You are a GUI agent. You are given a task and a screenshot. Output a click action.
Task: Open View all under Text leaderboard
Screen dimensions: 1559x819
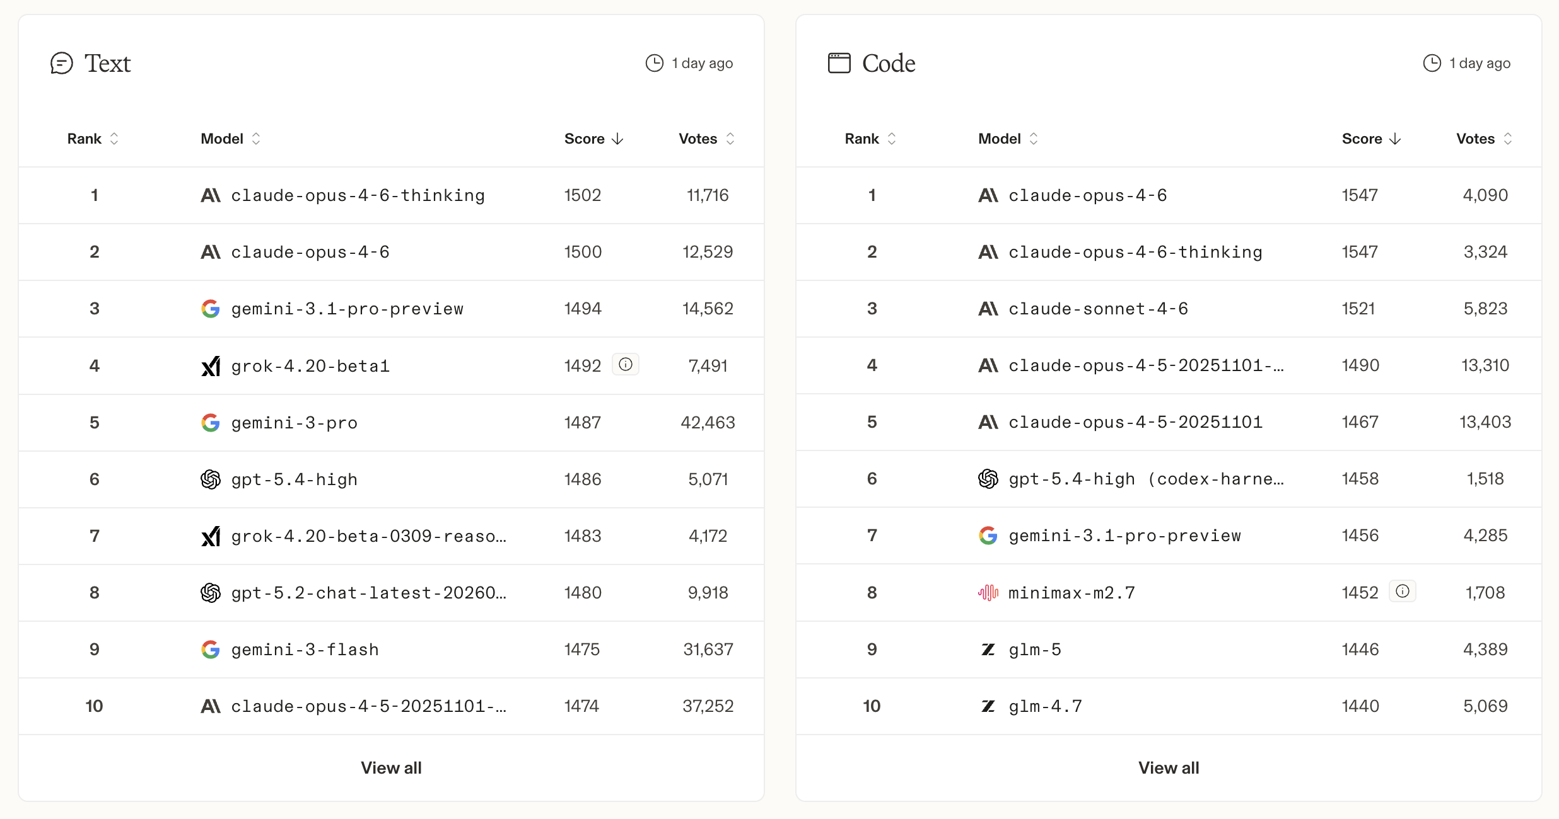(x=391, y=768)
